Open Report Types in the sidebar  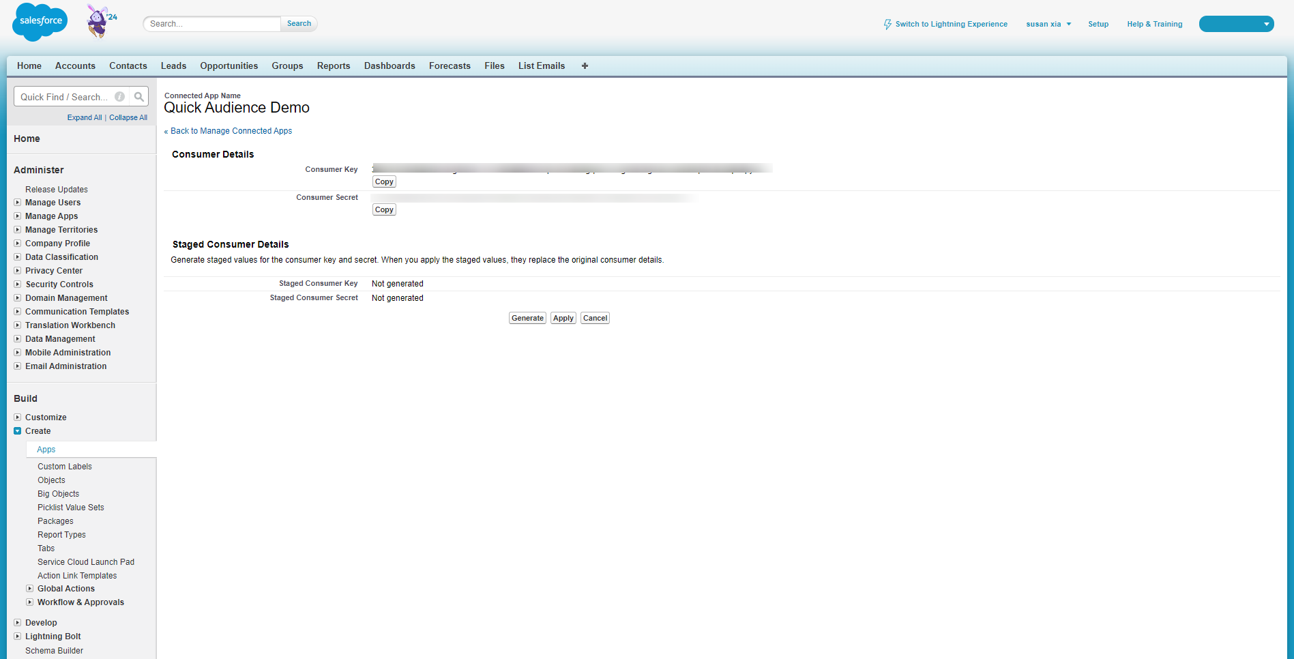(x=61, y=535)
